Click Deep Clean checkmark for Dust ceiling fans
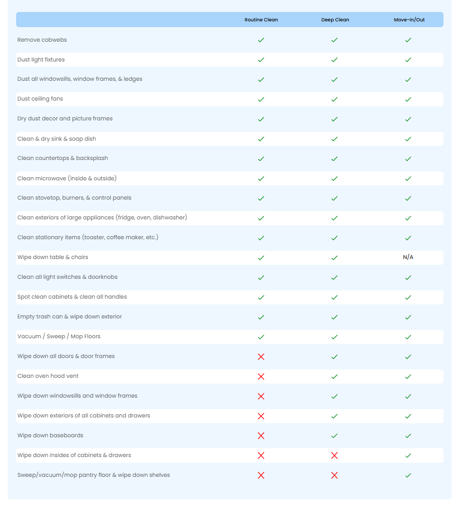Viewport: 456px width, 505px height. click(334, 100)
